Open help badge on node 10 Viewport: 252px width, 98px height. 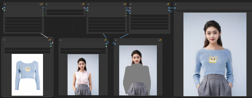tap(42, 4)
